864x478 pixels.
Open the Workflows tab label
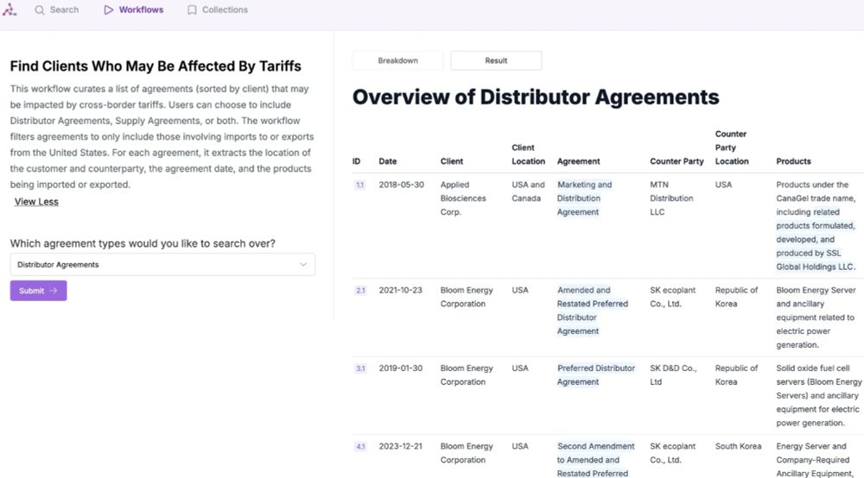pos(141,9)
